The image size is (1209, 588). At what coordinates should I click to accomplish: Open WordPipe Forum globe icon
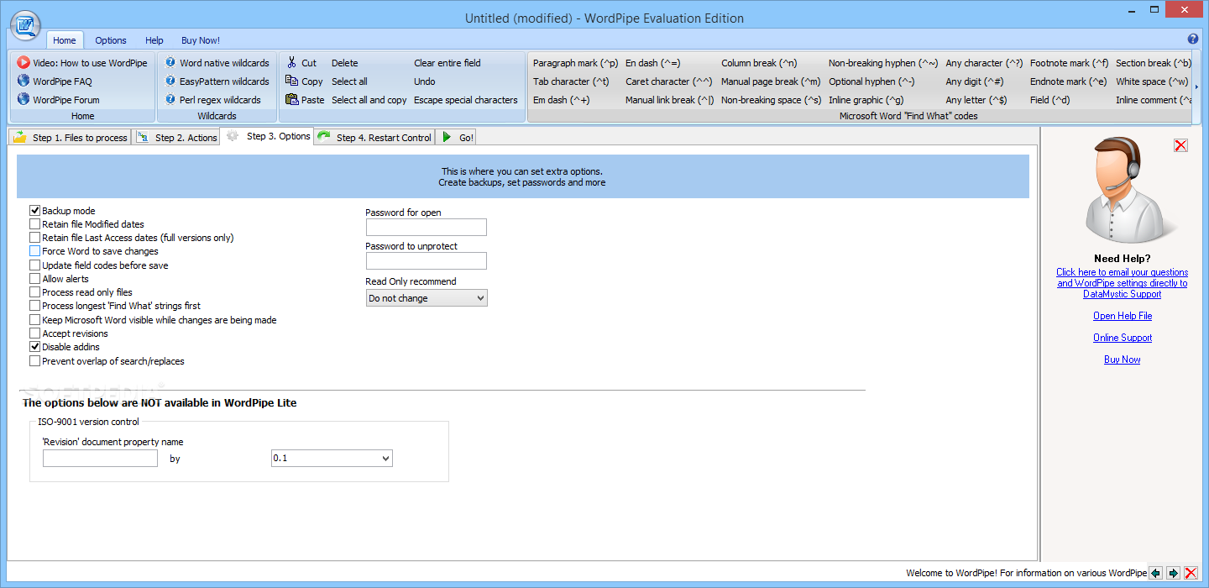24,100
